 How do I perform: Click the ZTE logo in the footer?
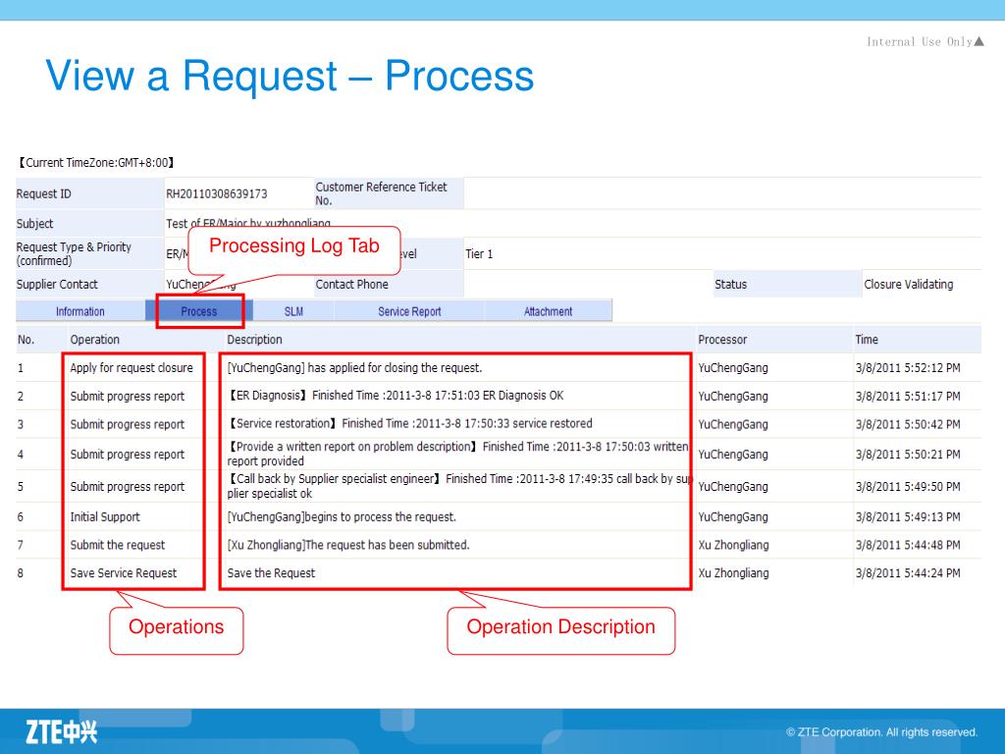pos(62,731)
